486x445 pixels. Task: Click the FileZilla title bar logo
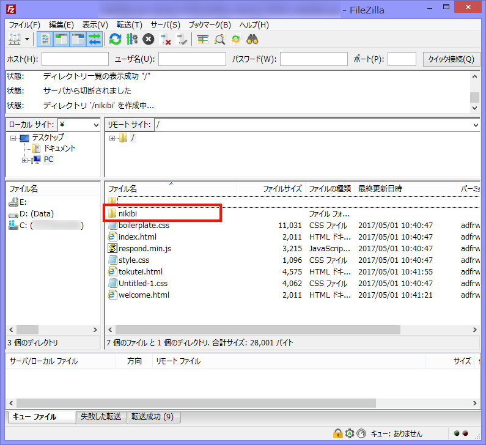click(x=11, y=9)
